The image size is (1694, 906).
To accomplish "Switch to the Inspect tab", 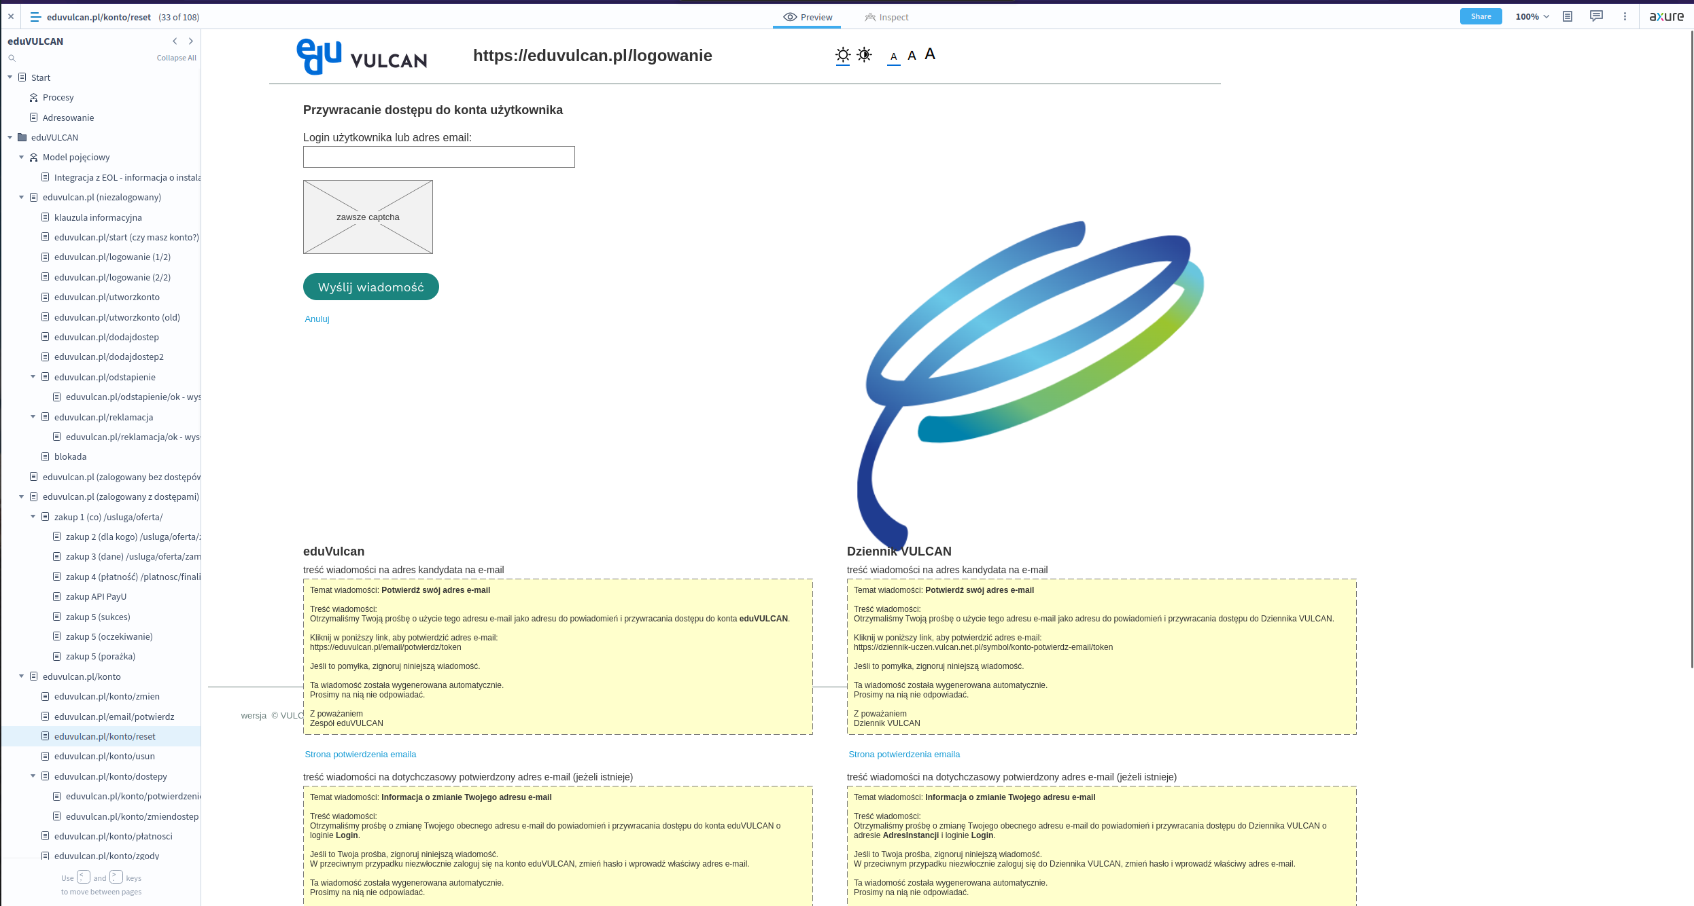I will click(886, 17).
